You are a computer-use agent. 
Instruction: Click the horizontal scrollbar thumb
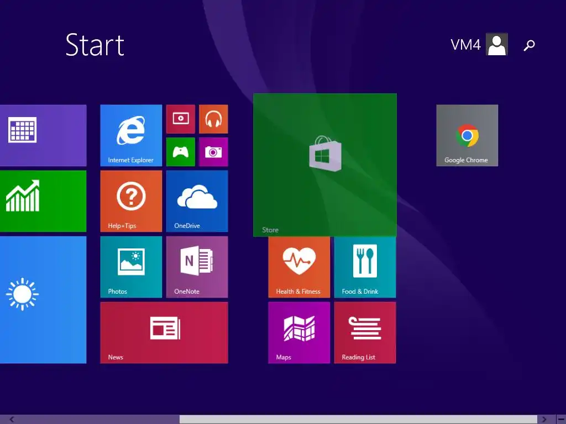pos(358,420)
